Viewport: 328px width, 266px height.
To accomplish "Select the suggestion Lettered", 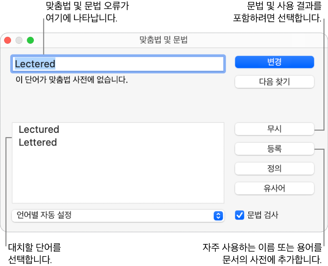I will [x=39, y=142].
